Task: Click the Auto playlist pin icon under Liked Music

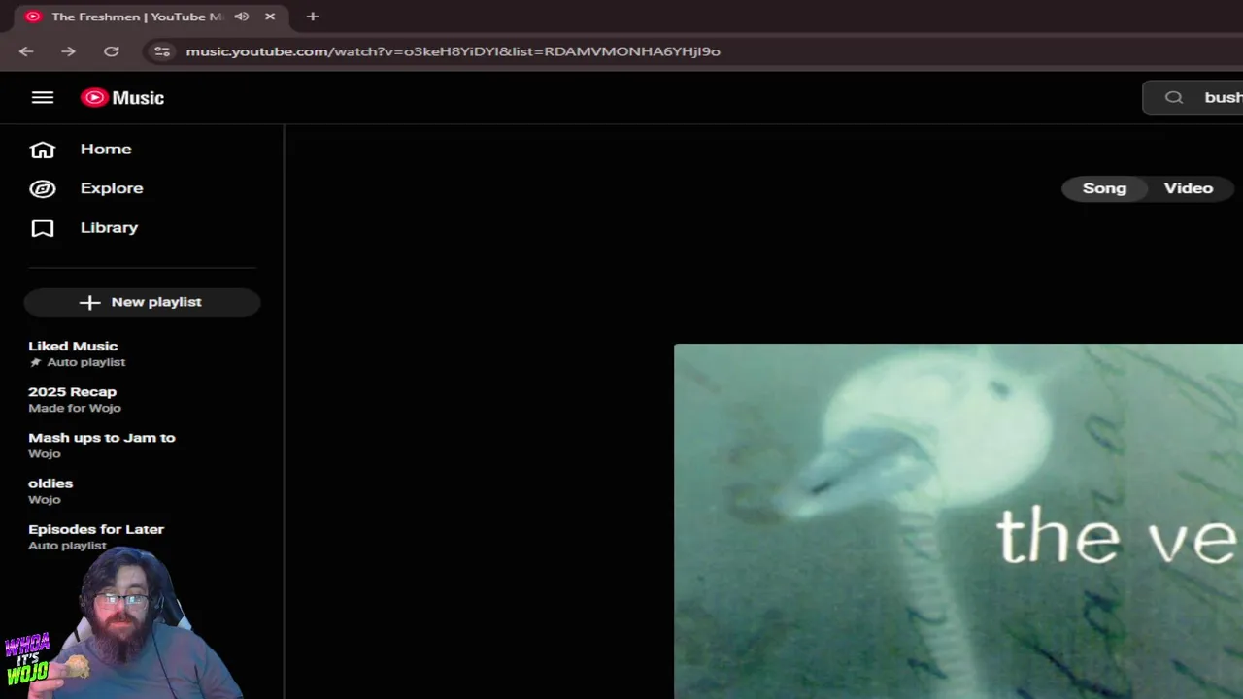Action: coord(36,362)
